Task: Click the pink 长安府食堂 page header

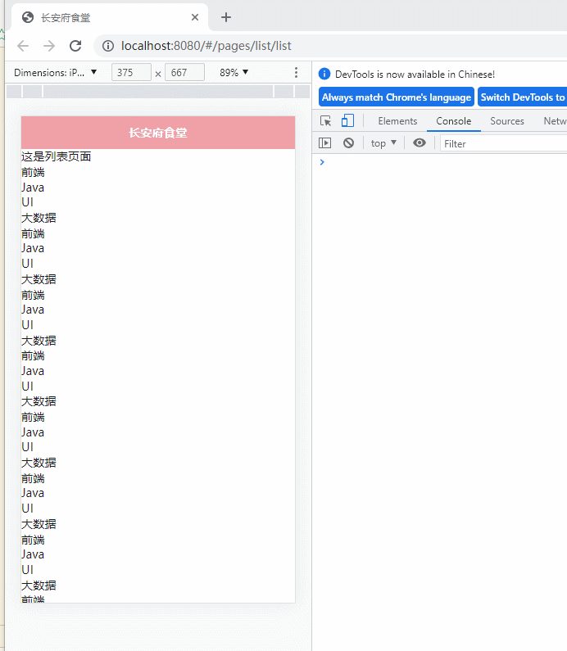Action: point(158,133)
